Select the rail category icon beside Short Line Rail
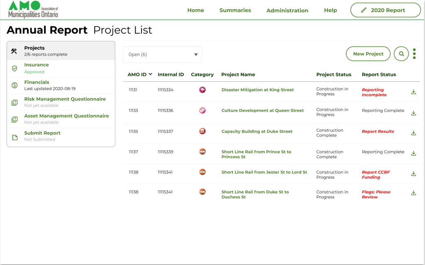This screenshot has height=265, width=425. 202,152
